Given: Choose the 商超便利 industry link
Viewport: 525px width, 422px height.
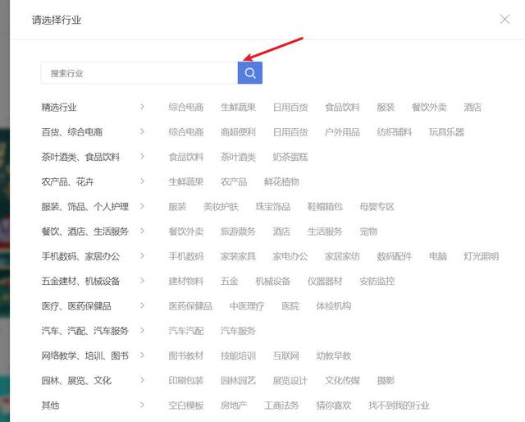Looking at the screenshot, I should [238, 131].
